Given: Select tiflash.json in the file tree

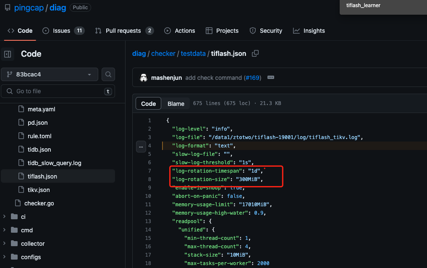Looking at the screenshot, I should click(58, 176).
